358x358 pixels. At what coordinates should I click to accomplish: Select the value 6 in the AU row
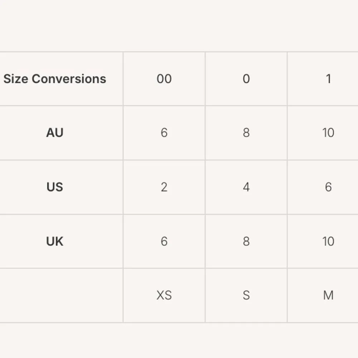(164, 133)
